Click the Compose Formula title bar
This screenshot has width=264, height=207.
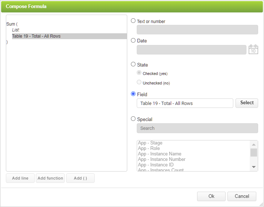point(132,7)
